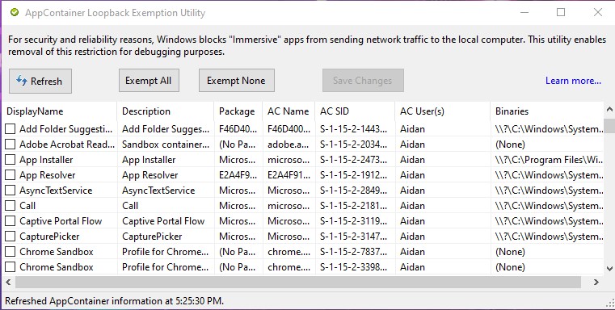Click scroll up arrow of the list
The height and width of the screenshot is (310, 615).
(x=609, y=109)
